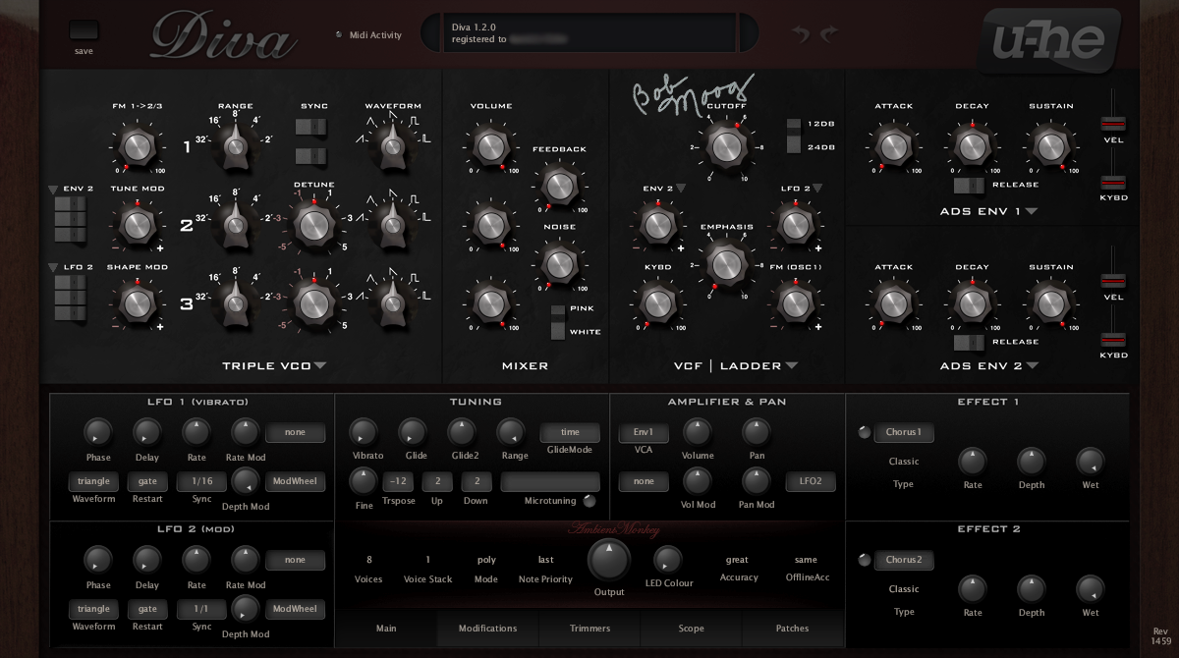Toggle the Pink noise switch

558,309
